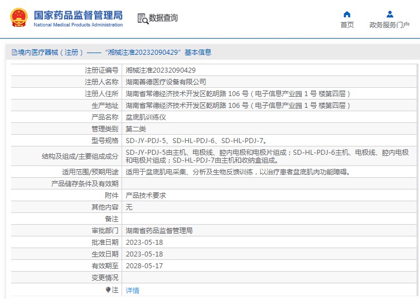
Task: Click the 结构及组成 composition description
Action: coord(267,156)
